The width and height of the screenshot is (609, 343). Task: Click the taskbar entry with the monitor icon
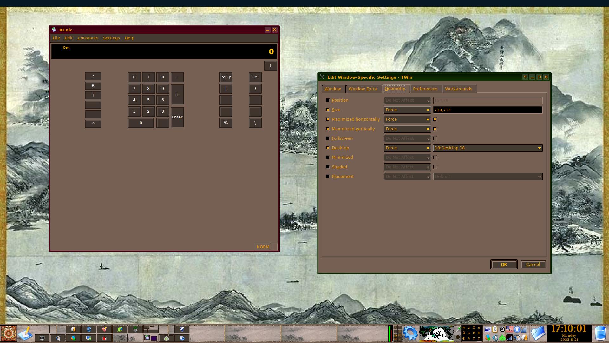42,338
